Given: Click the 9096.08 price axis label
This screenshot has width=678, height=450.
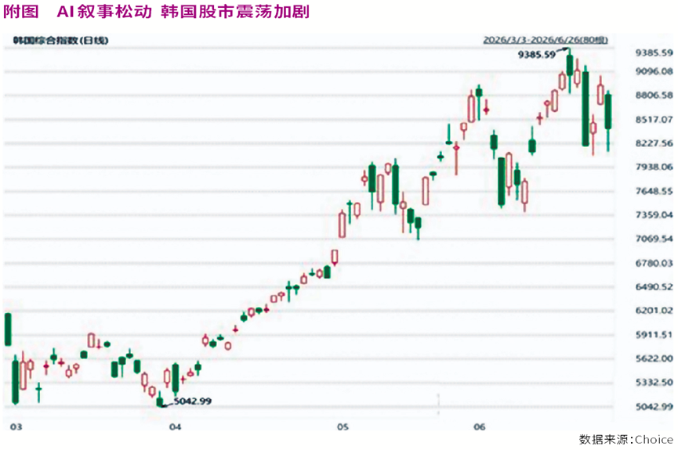Looking at the screenshot, I should (x=654, y=71).
